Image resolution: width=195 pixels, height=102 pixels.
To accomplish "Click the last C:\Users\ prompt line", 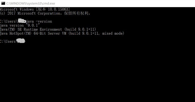I will coord(13,41).
